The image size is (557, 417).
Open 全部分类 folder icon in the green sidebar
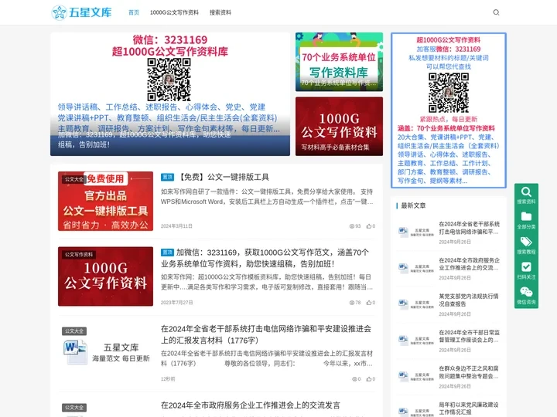[526, 217]
